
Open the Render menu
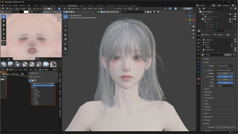pos(15,6)
